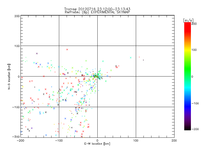205x153 pixels.
Task: Click the y-axis tick label 0
Action: coord(19,76)
